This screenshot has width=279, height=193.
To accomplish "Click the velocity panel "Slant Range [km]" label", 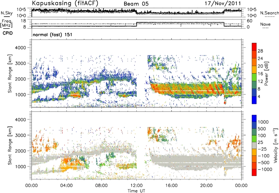I will point(10,145).
